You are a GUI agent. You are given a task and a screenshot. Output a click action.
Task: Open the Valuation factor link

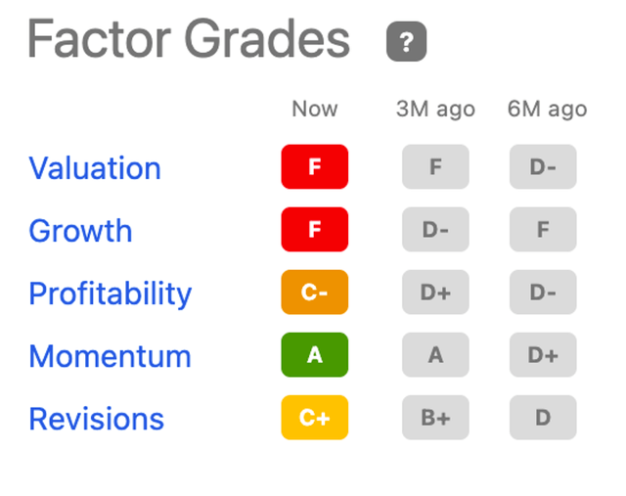[95, 167]
